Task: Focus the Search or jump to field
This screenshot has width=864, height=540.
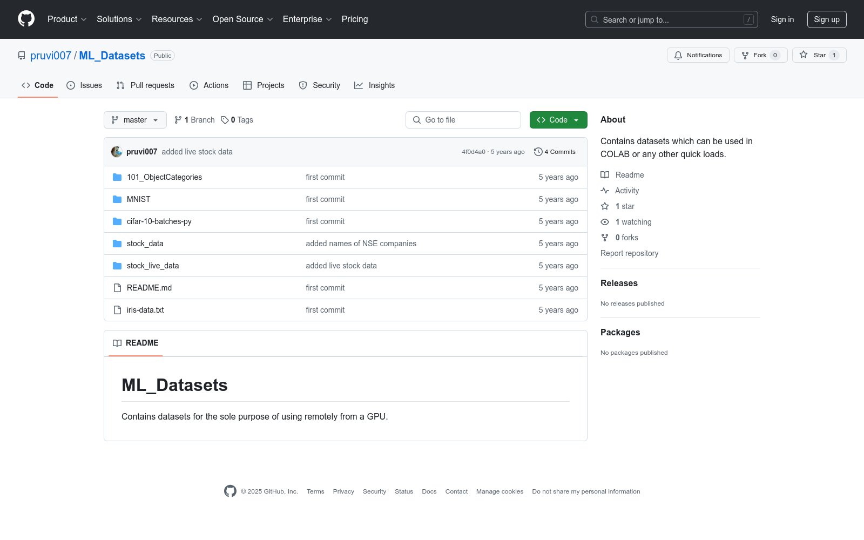Action: click(672, 19)
